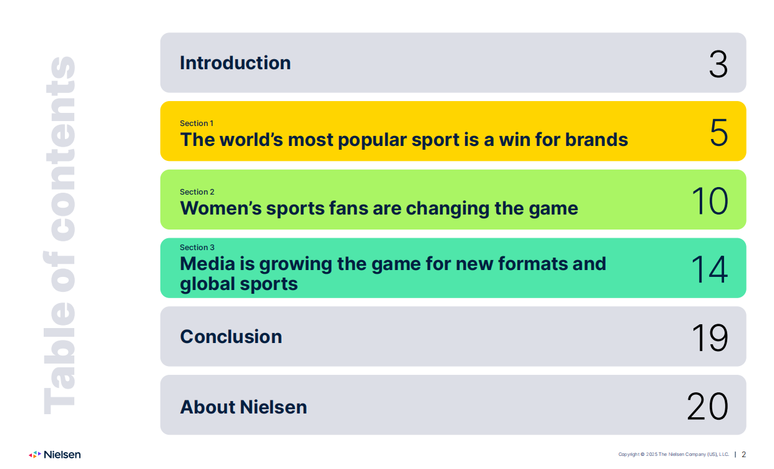The image size is (774, 469).
Task: Select the small "Section 1" label
Action: [x=197, y=123]
